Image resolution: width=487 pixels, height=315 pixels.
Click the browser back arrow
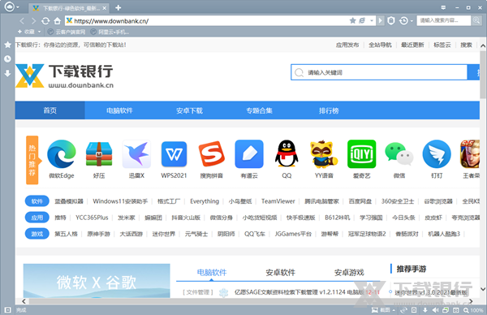22,21
